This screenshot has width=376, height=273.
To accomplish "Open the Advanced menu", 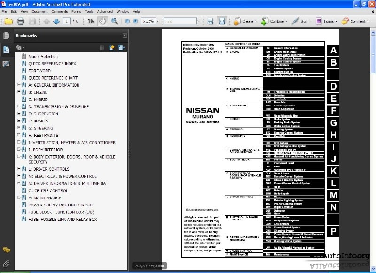I will click(x=105, y=11).
